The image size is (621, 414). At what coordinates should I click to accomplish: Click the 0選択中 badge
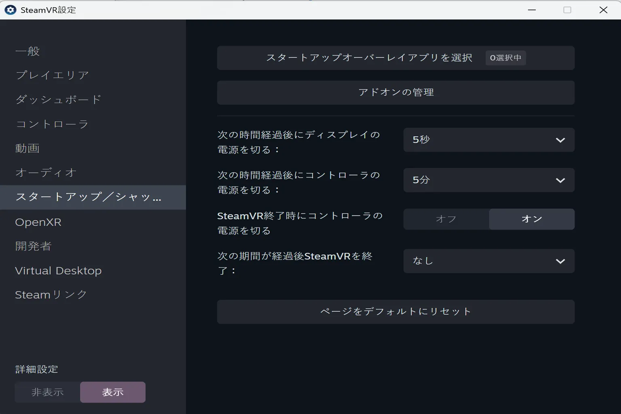click(505, 58)
